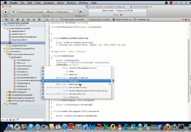Choose the desiredAccuracy completion
The width and height of the screenshot is (191, 132).
(x=76, y=87)
